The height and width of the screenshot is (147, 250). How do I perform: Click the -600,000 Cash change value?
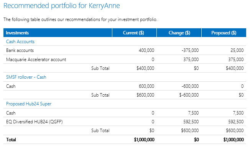coord(190,86)
